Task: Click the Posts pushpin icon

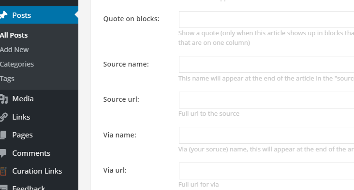Action: coord(3,15)
